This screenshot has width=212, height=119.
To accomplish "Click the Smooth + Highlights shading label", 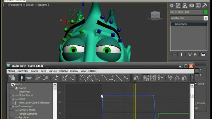I will click(36, 5).
